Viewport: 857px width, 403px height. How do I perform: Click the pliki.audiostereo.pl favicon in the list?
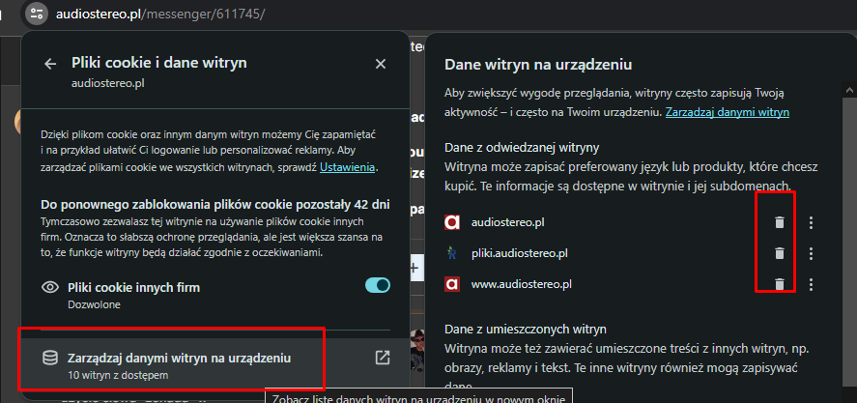[451, 253]
